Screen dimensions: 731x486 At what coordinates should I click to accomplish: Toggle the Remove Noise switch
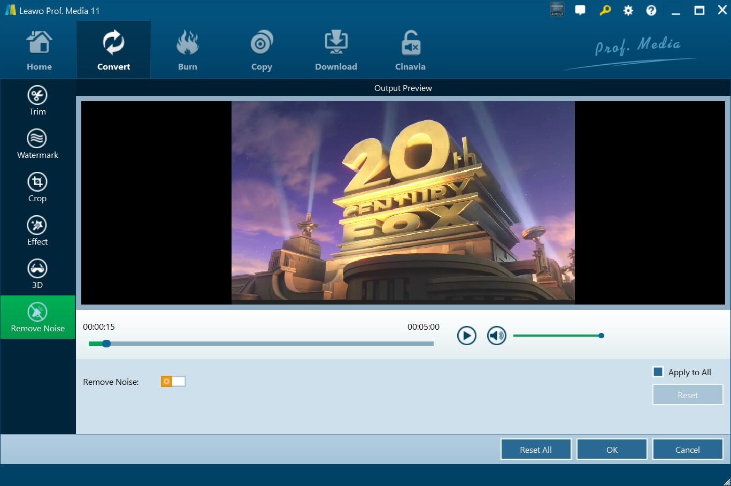tap(173, 381)
